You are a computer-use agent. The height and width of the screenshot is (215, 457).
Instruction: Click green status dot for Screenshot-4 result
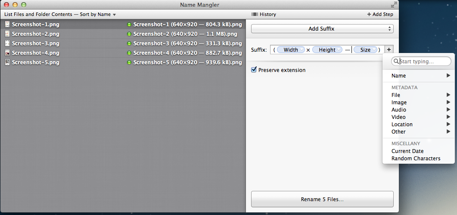click(129, 53)
